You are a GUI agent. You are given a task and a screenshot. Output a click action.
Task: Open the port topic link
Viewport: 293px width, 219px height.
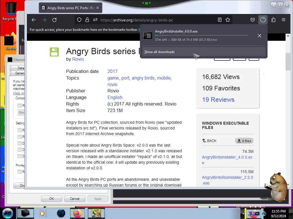125,78
